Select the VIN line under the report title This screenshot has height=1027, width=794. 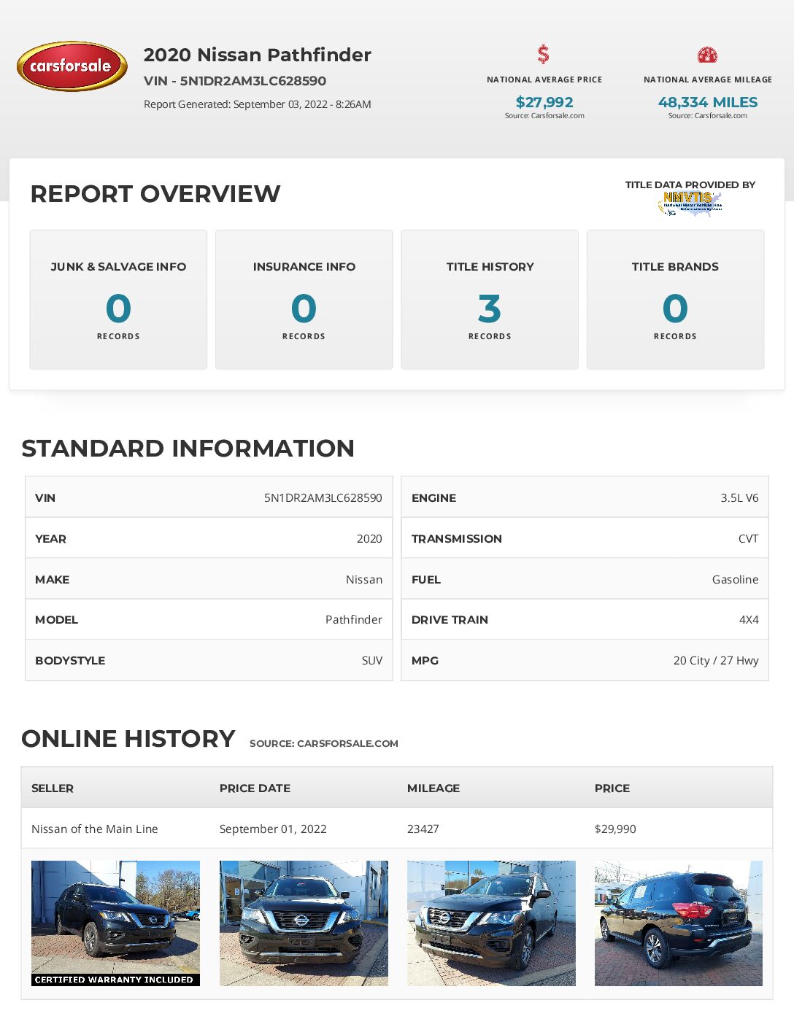click(x=235, y=81)
